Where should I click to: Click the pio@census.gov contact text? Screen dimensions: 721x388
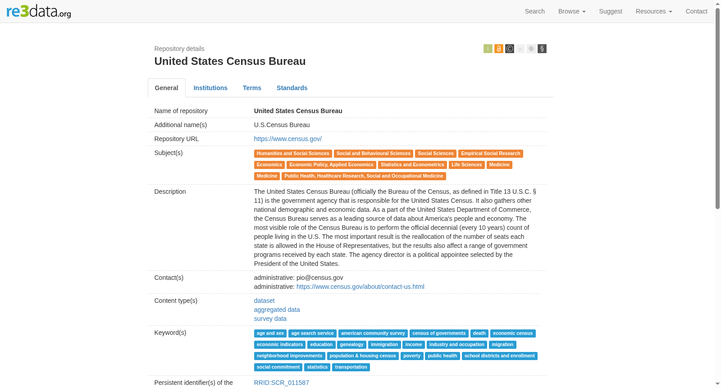[319, 278]
